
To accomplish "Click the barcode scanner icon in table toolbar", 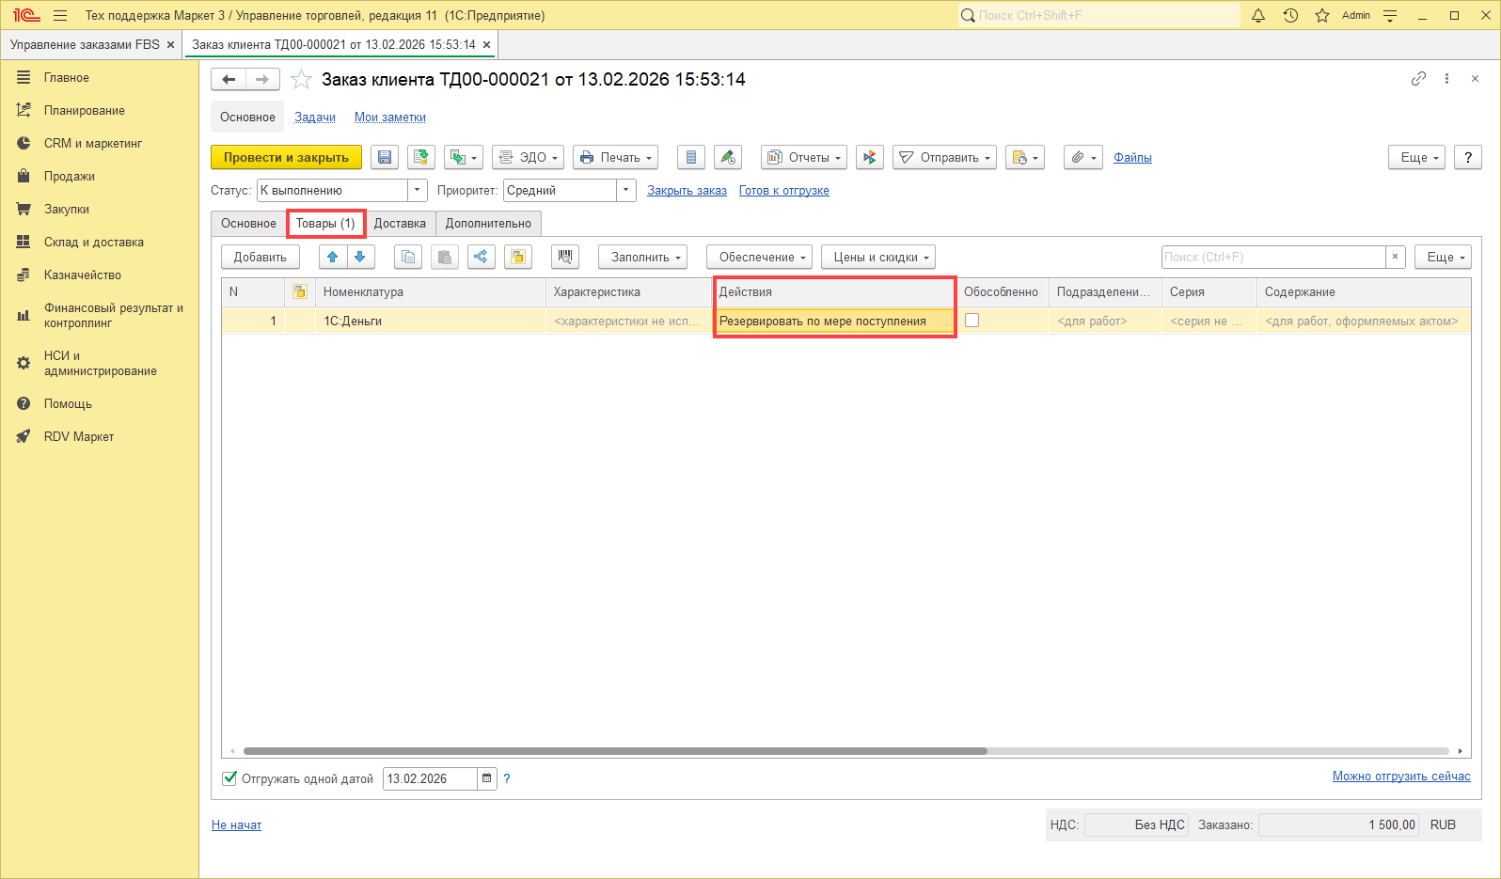I will 565,257.
